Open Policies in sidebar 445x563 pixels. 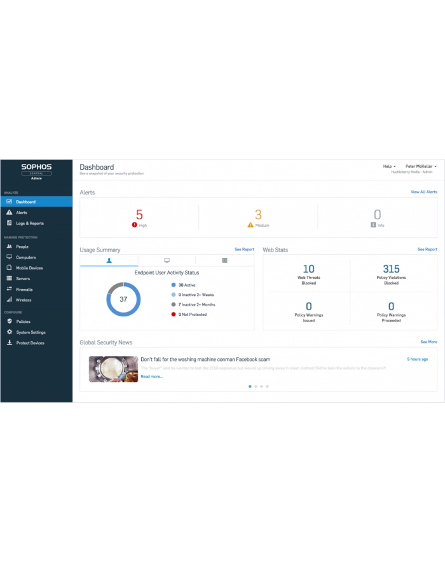[x=36, y=322]
